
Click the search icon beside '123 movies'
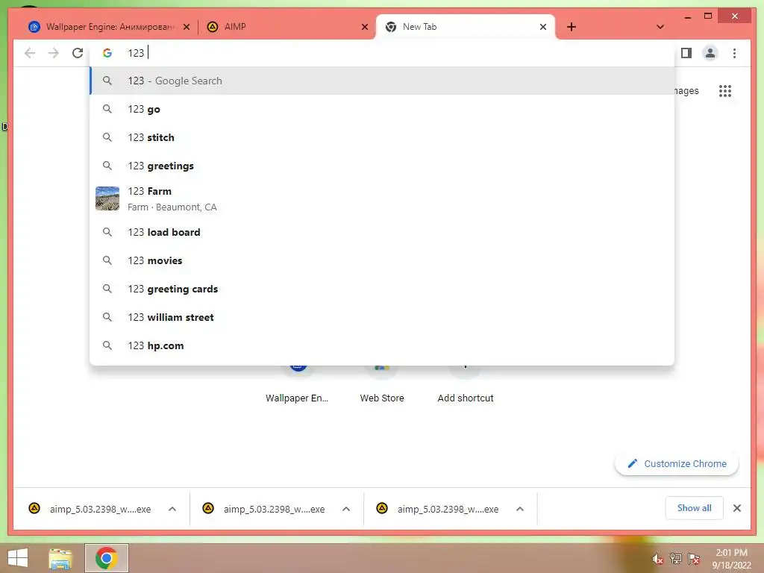[107, 260]
